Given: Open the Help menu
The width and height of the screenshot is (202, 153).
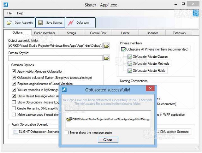Looking at the screenshot, I should (x=20, y=13).
